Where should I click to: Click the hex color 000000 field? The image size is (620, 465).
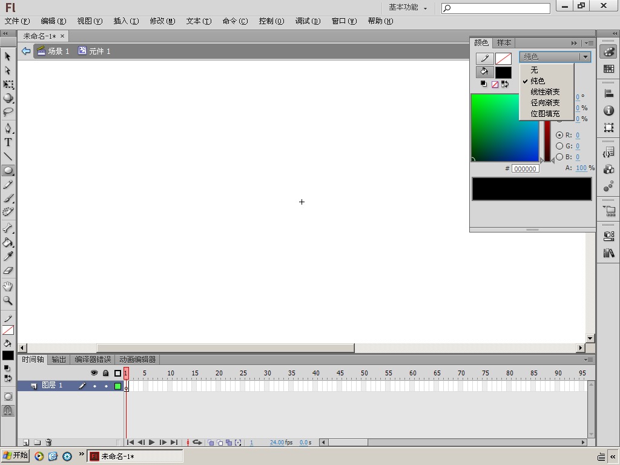coord(525,169)
